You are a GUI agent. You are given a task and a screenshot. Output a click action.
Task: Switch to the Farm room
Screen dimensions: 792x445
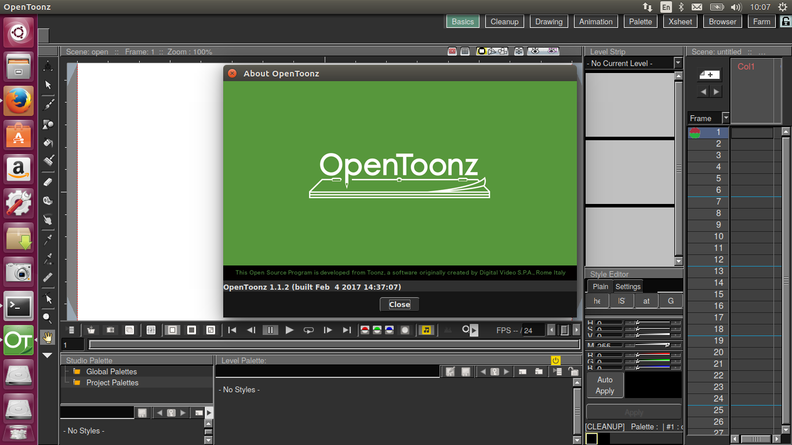[x=762, y=21]
